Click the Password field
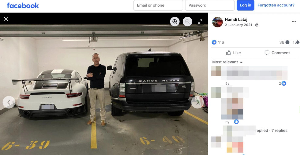 coord(210,5)
